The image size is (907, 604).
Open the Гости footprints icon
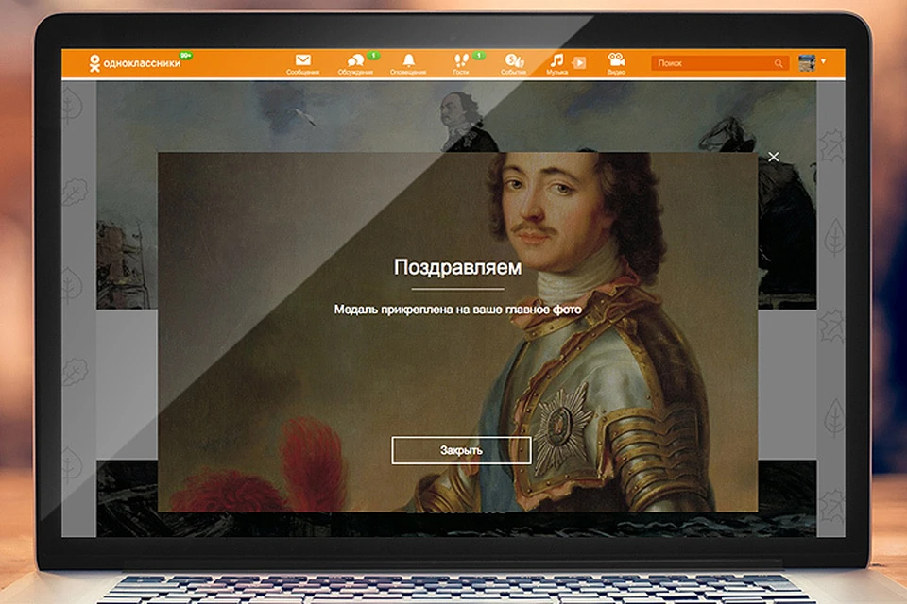461,60
